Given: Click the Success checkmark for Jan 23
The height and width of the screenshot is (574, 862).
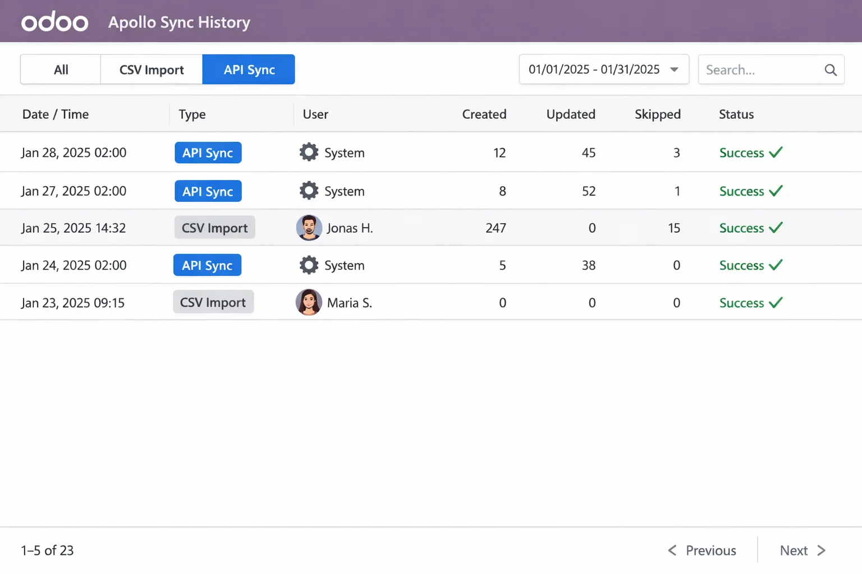Looking at the screenshot, I should (x=776, y=302).
